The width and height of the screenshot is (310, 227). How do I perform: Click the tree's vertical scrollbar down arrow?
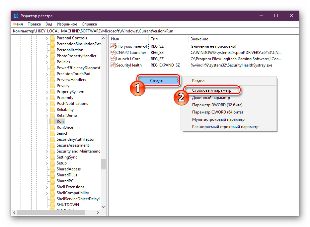[x=104, y=207]
